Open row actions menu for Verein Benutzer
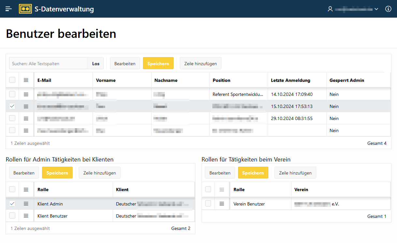 coord(222,204)
